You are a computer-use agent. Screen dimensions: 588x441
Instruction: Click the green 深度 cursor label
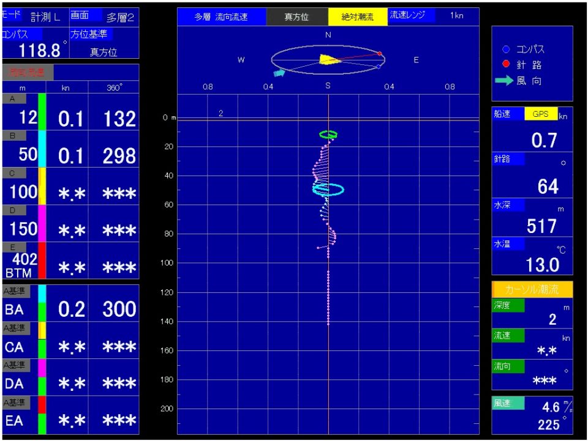(x=508, y=305)
